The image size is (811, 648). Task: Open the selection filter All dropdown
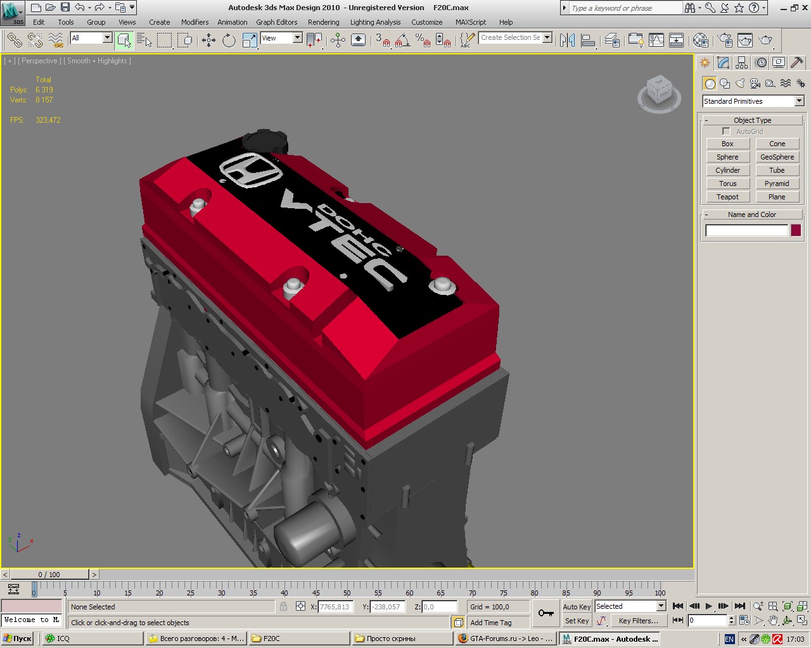tap(91, 38)
